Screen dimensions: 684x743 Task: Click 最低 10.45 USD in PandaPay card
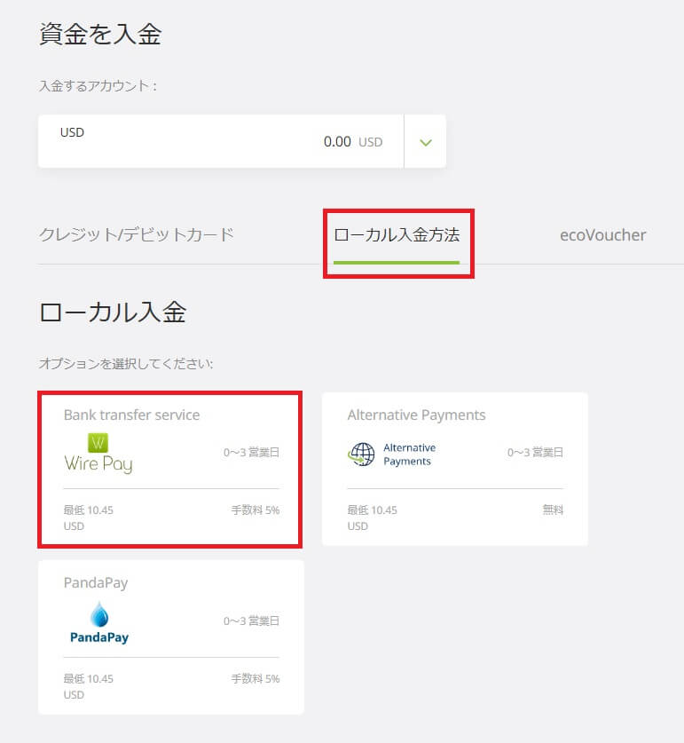89,686
